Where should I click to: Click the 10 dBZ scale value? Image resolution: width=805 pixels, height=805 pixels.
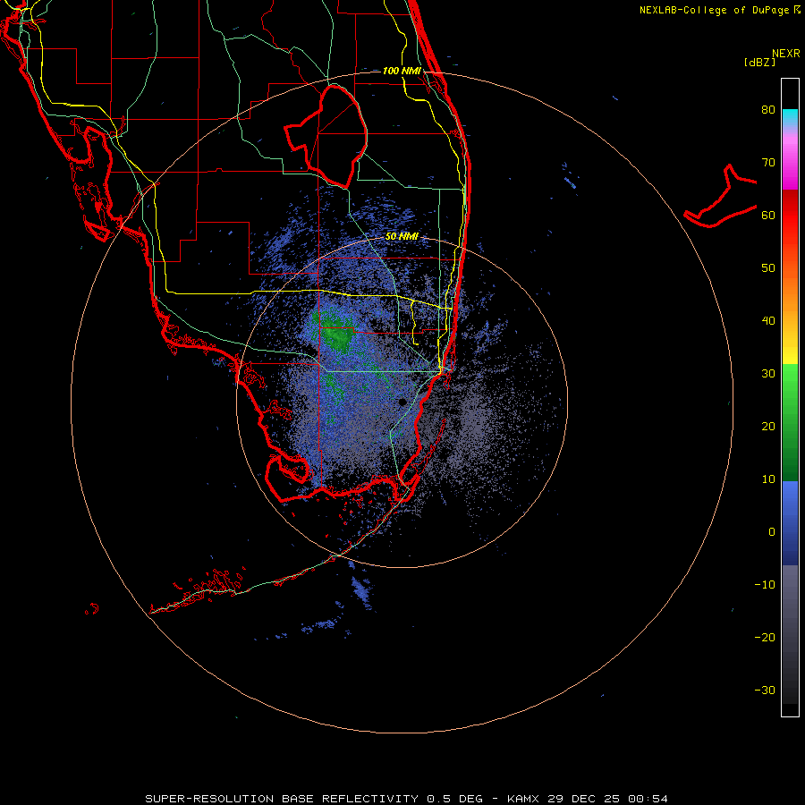[768, 479]
